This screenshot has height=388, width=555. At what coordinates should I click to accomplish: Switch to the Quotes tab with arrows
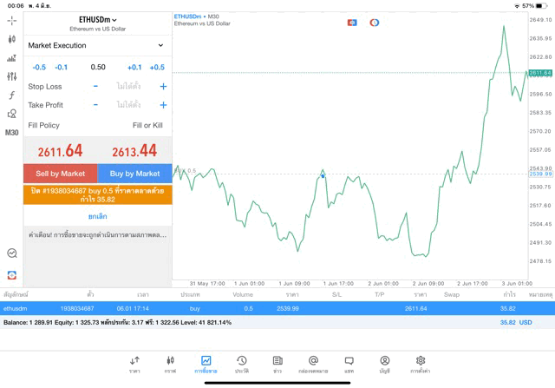pos(134,364)
